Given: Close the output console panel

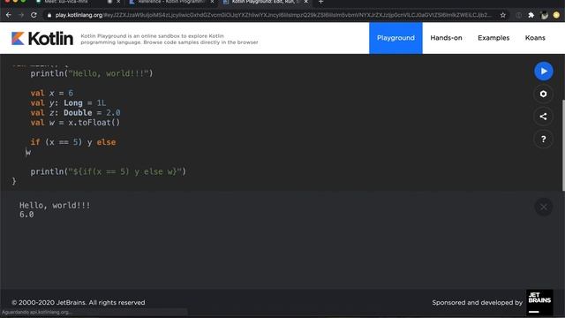Looking at the screenshot, I should [544, 207].
